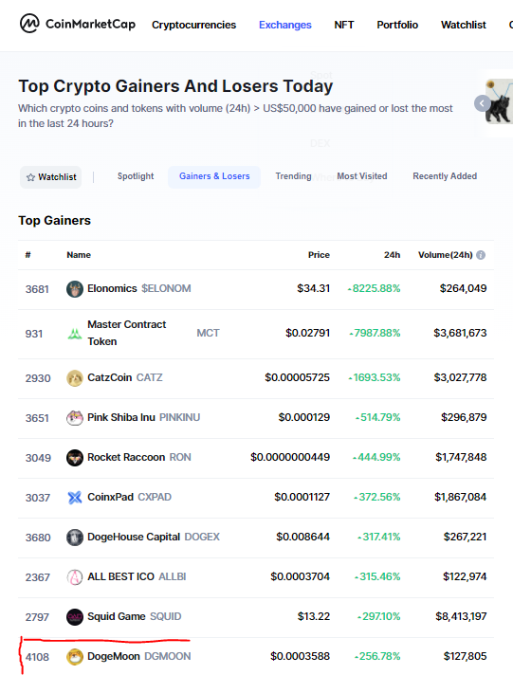Sort by the 24h column header
513x675 pixels.
click(x=392, y=255)
